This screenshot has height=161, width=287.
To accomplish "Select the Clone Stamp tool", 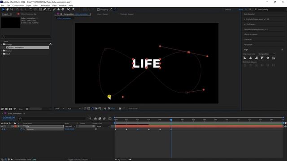I will click(58, 9).
